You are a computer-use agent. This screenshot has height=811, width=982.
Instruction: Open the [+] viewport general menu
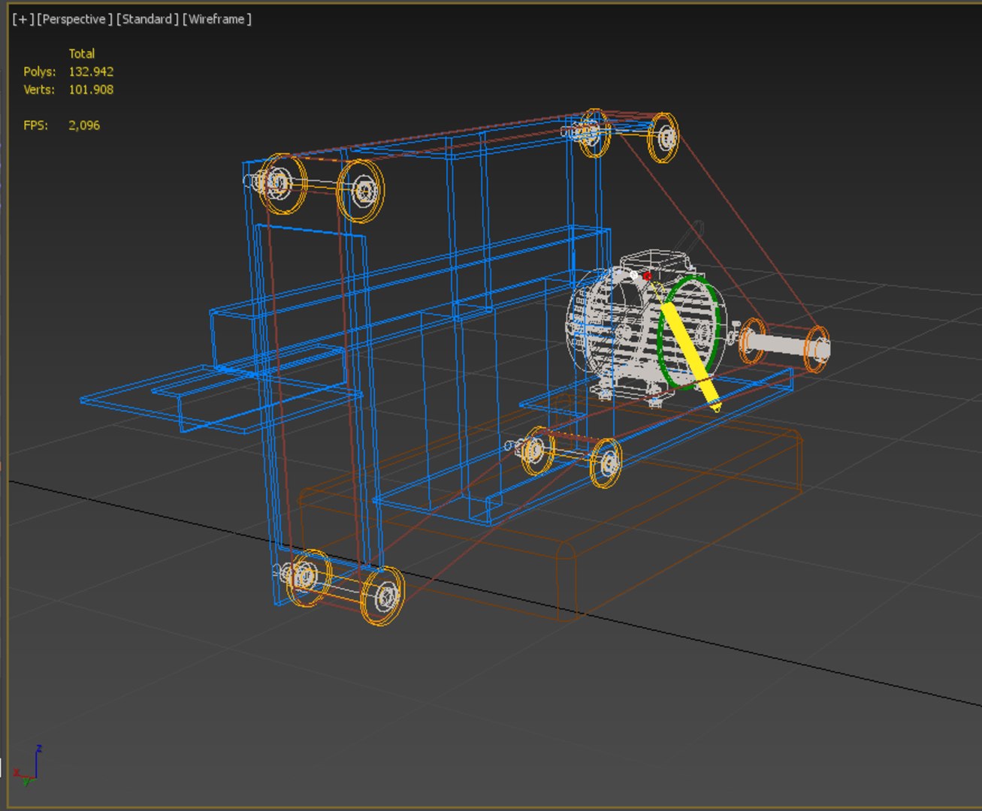pos(23,20)
